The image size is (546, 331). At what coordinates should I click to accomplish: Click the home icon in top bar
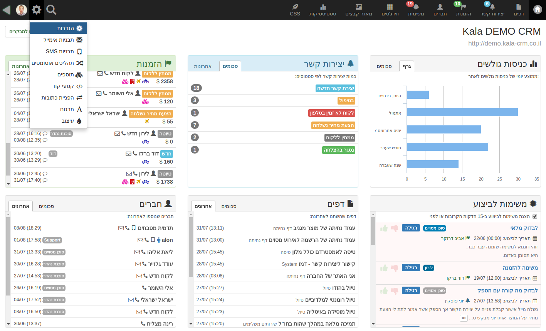(538, 10)
